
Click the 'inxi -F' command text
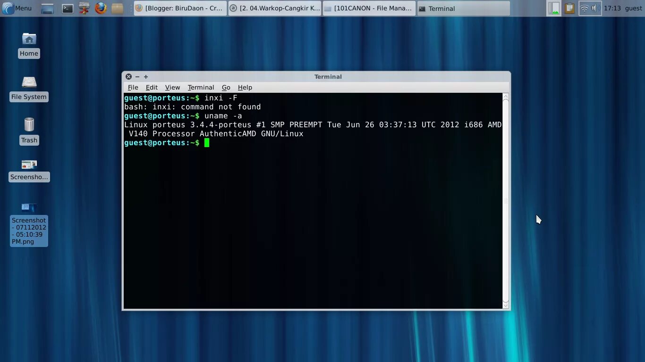pos(221,98)
